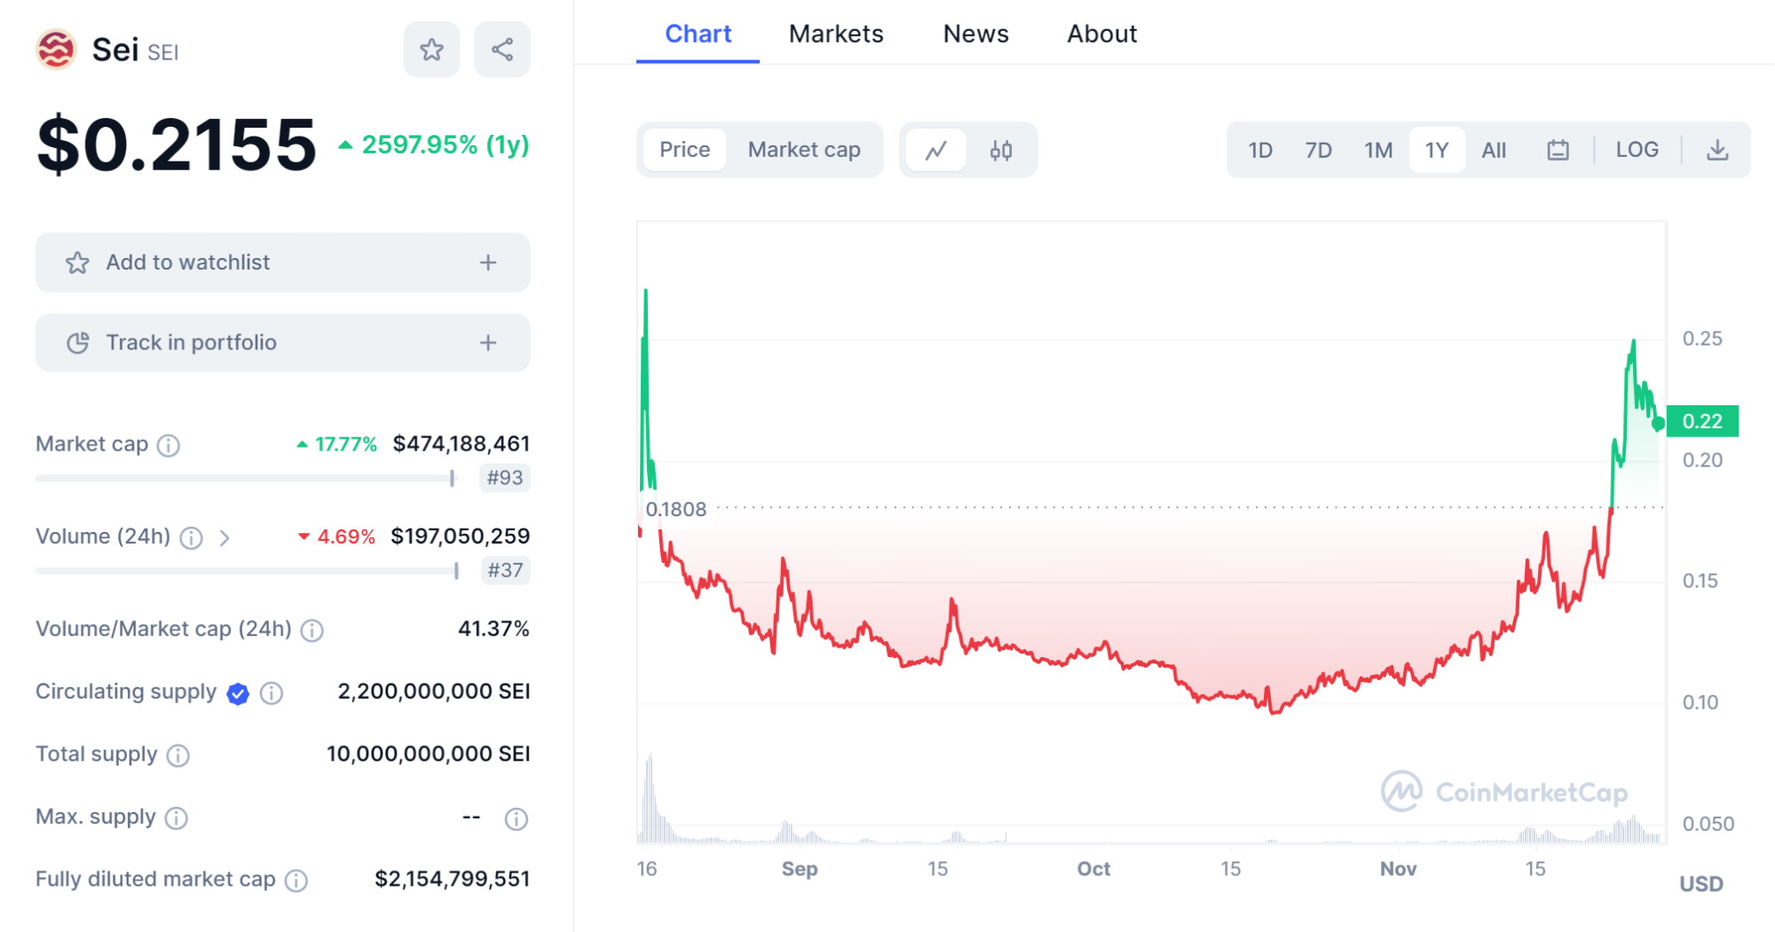
Task: Click the green 0.22 current price marker
Action: point(1701,421)
